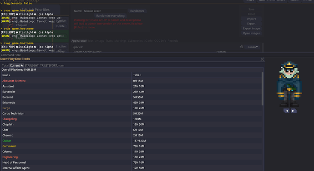Switch to the Total playtime tab
The width and height of the screenshot is (314, 171).
click(x=5, y=65)
